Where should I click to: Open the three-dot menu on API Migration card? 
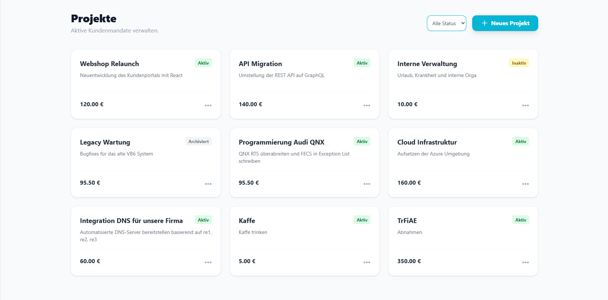pyautogui.click(x=367, y=105)
